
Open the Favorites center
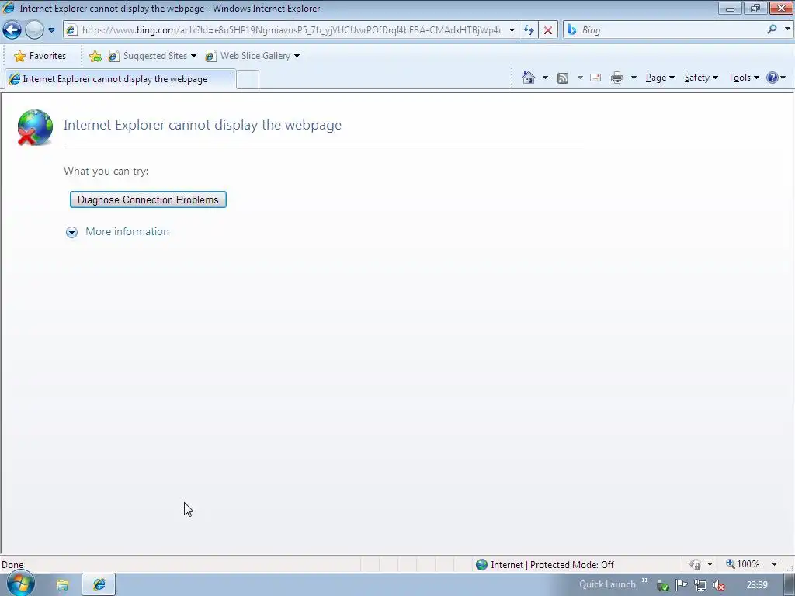click(x=40, y=56)
